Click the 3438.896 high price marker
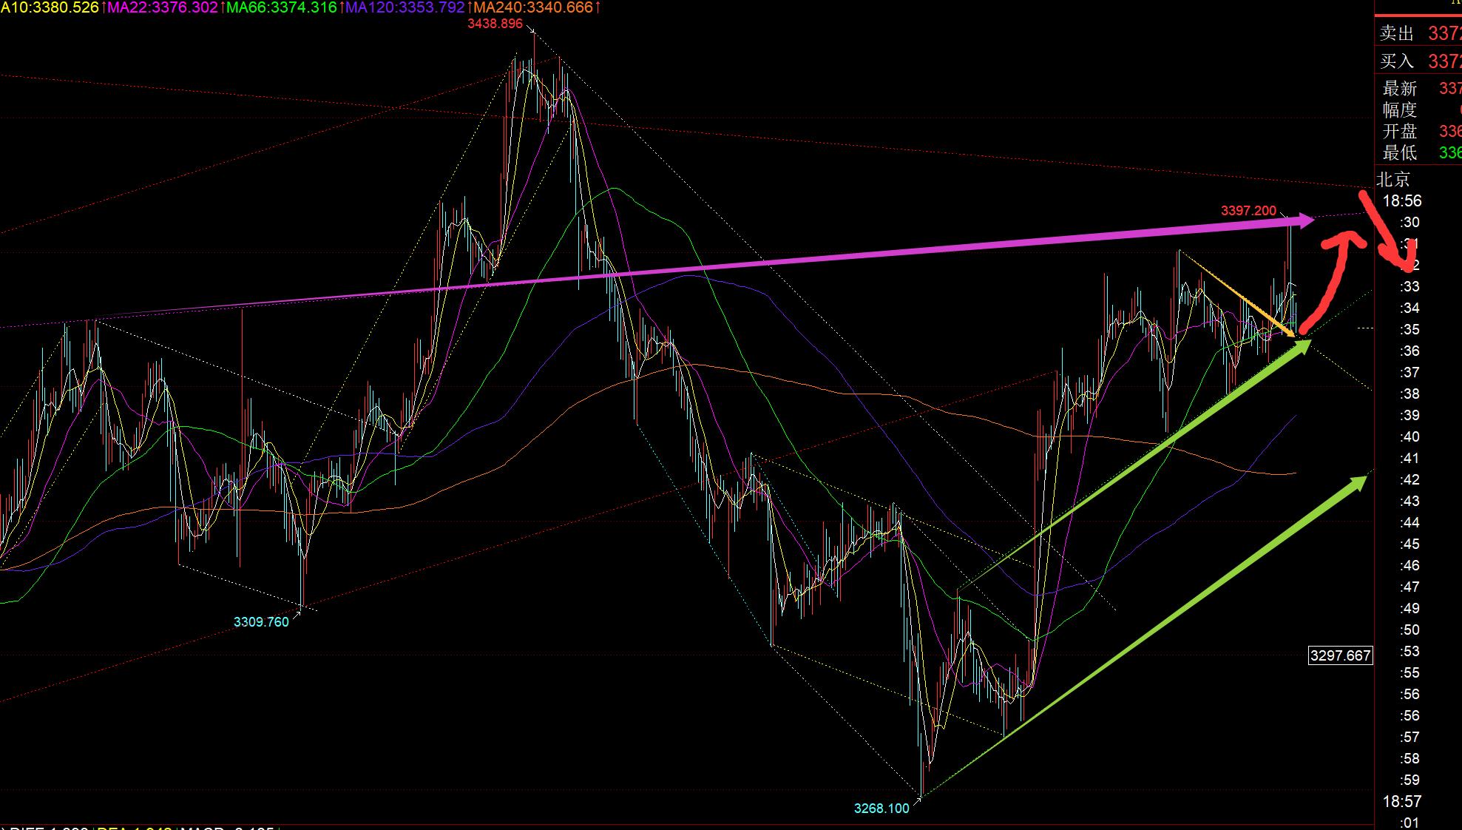Image resolution: width=1462 pixels, height=830 pixels. click(495, 24)
